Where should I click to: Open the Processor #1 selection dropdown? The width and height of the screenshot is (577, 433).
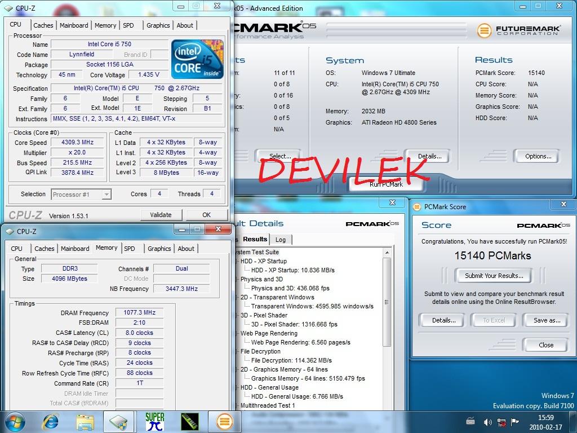pyautogui.click(x=106, y=195)
